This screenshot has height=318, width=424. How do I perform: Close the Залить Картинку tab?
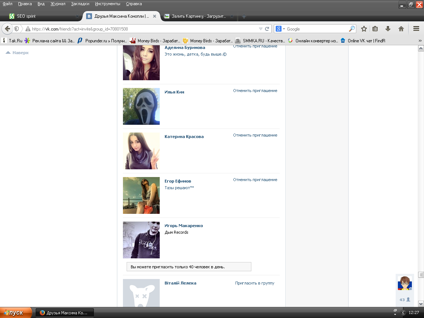[x=232, y=16]
